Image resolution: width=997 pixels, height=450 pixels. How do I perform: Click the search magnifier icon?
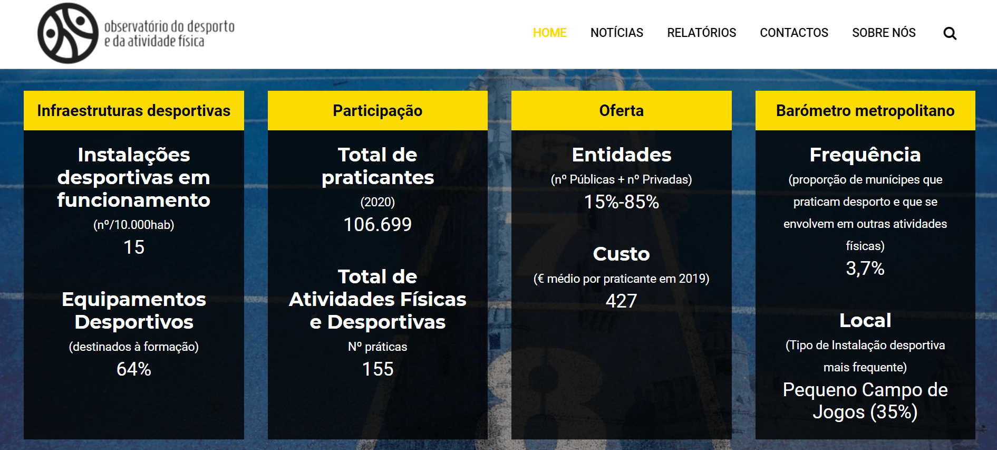950,33
